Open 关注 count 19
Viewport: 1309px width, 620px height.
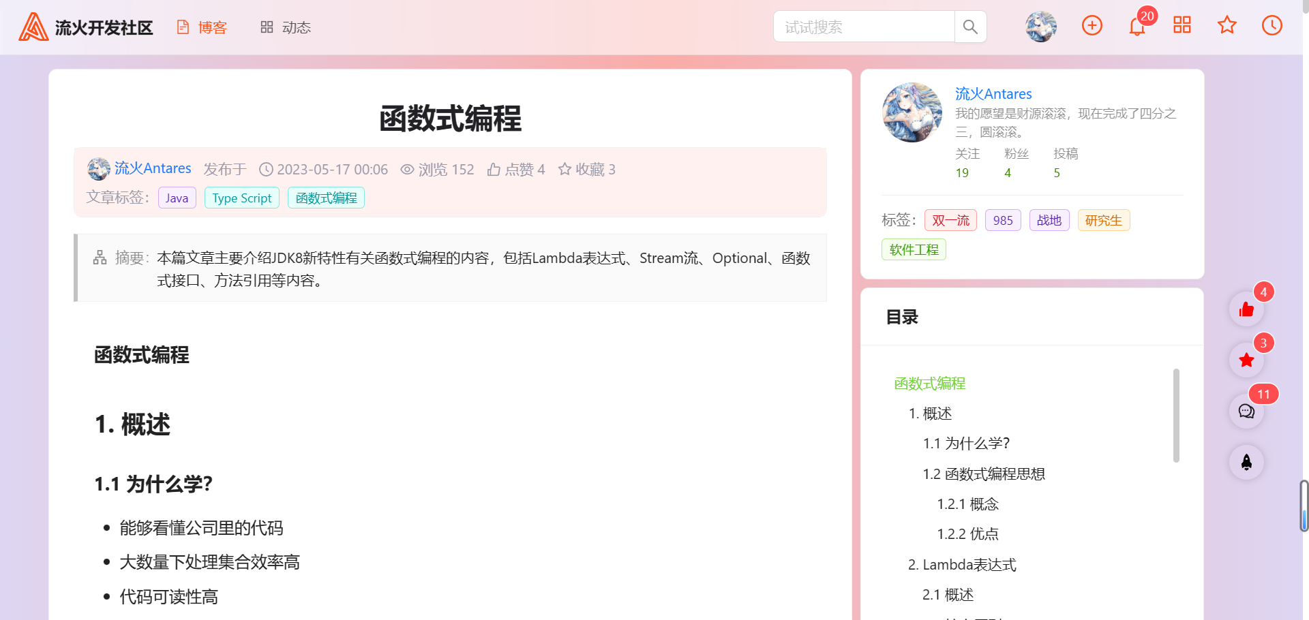pyautogui.click(x=962, y=172)
